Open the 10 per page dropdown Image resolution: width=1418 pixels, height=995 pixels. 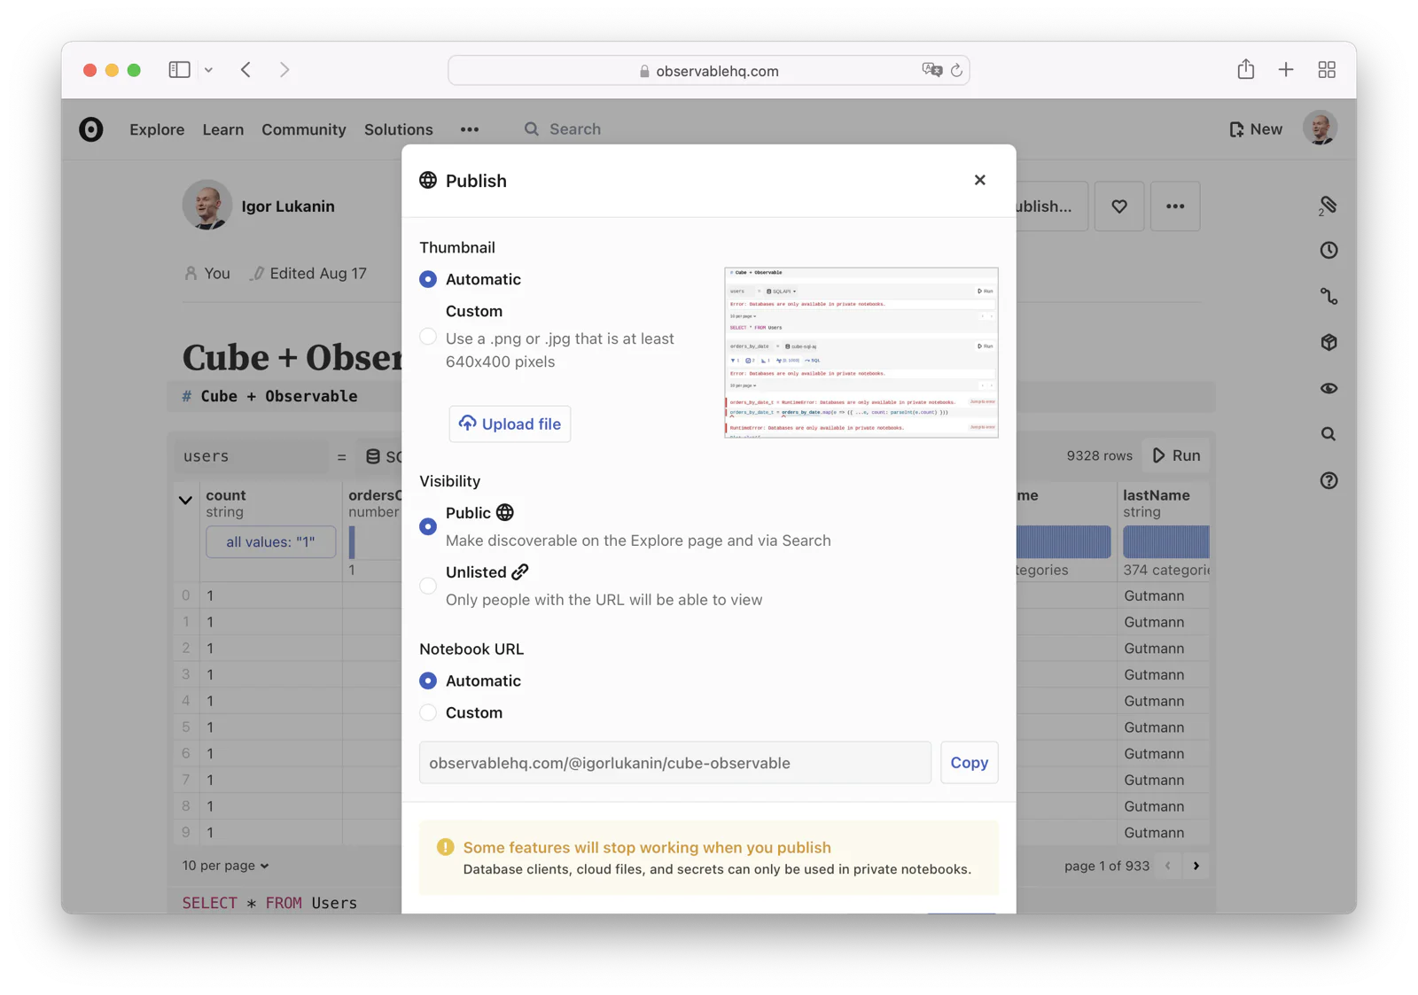coord(225,866)
